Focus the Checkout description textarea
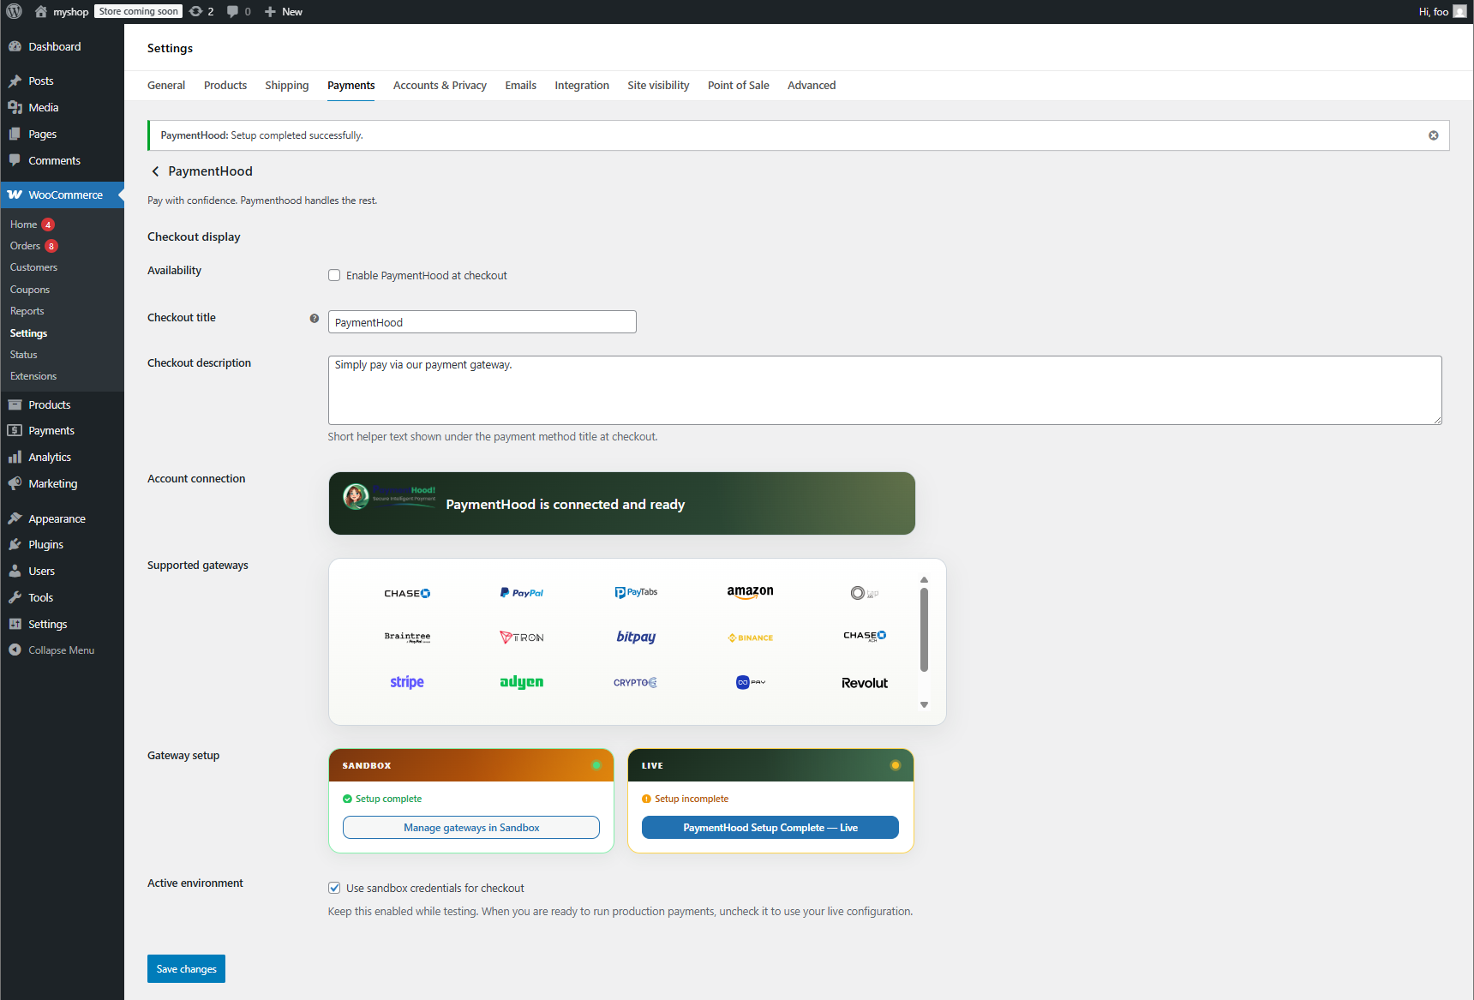Screen dimensions: 1474x1000 pos(885,390)
